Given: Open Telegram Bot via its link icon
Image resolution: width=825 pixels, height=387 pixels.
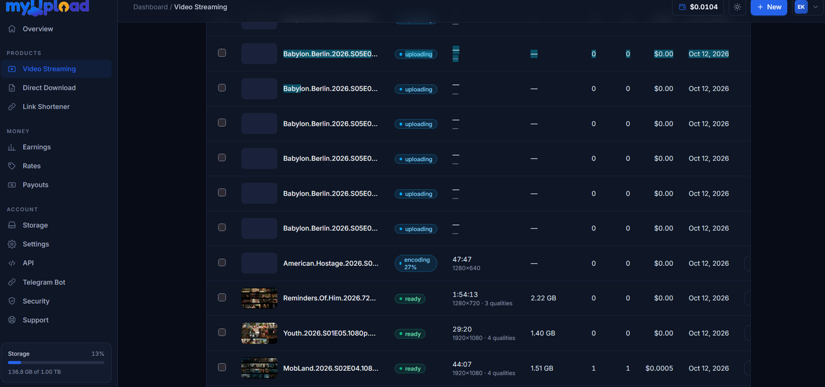Looking at the screenshot, I should [x=12, y=282].
